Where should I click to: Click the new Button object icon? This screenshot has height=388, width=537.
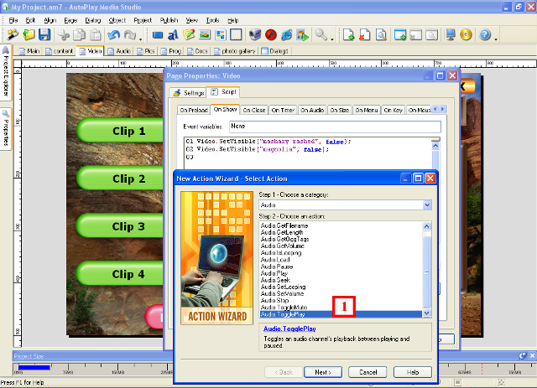[157, 35]
